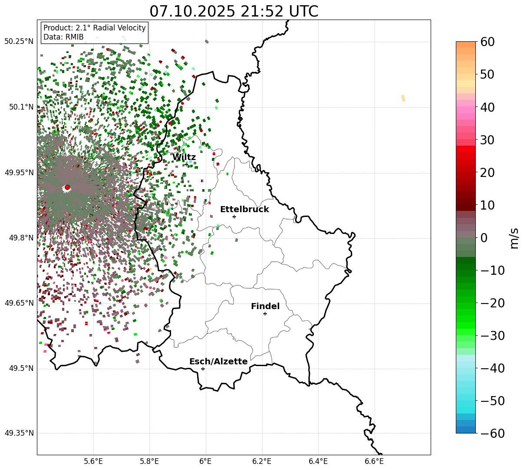Screen dimensions: 524x470
Task: Click the colorbar value 10
Action: pos(488,205)
